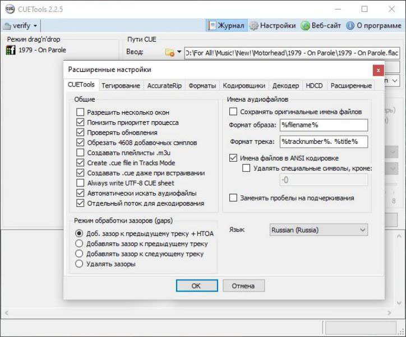The height and width of the screenshot is (337, 406).
Task: Enable Создавать плейлисты .m3u
Action: 80,153
